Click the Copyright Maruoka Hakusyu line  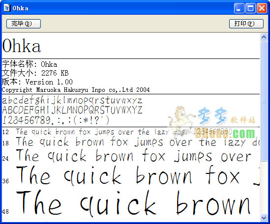tap(76, 90)
